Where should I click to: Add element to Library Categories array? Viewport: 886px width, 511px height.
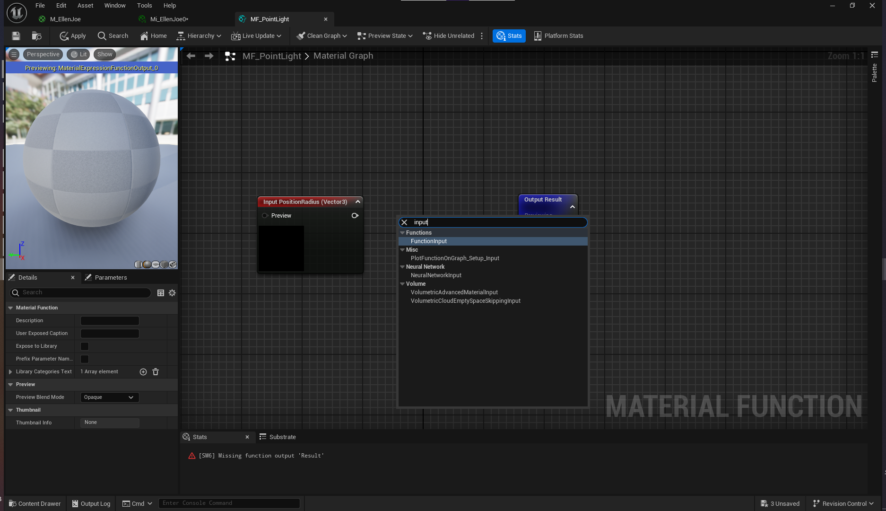pos(143,372)
